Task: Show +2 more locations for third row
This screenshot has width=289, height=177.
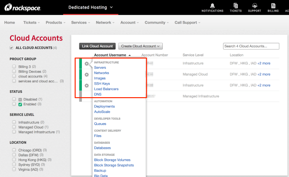Action: 264,85
